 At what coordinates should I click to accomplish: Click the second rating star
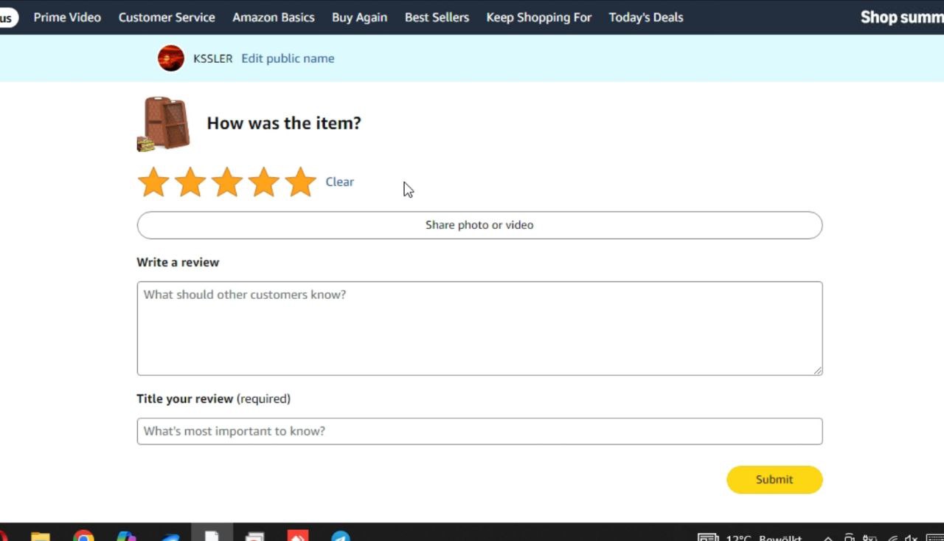tap(190, 182)
